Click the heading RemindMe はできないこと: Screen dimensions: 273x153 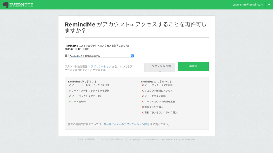coord(156,81)
